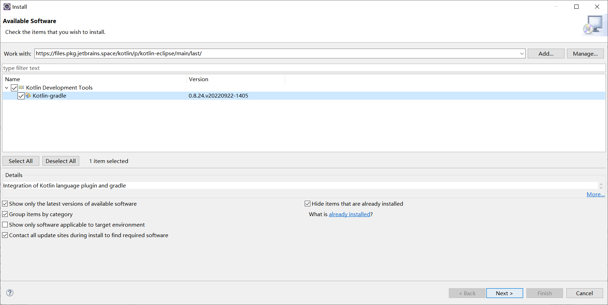
Task: Maximize the Install window
Action: (576, 7)
